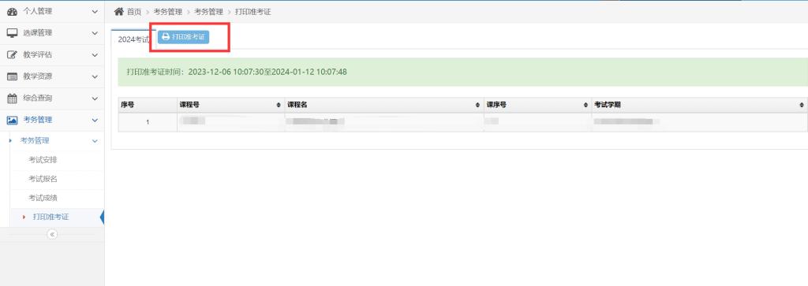The width and height of the screenshot is (808, 286).
Task: Click row number 1 cell
Action: tap(148, 122)
